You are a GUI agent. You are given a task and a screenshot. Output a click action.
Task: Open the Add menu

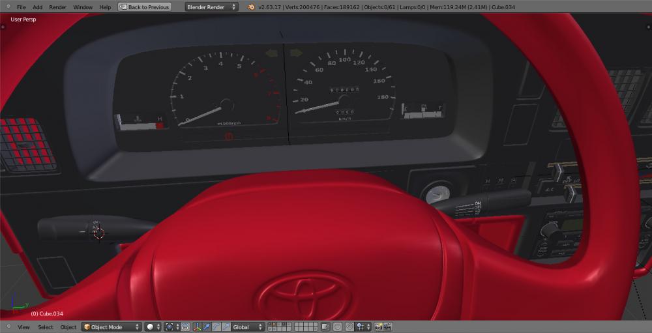(x=37, y=7)
